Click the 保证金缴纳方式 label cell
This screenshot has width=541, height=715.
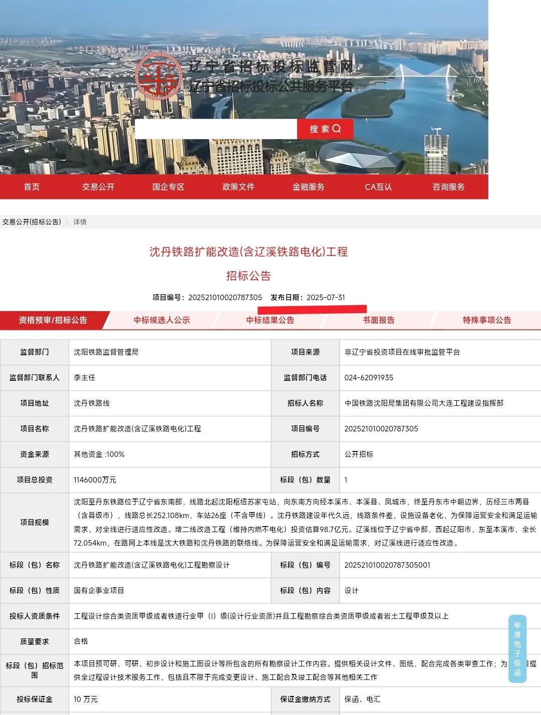click(x=306, y=699)
